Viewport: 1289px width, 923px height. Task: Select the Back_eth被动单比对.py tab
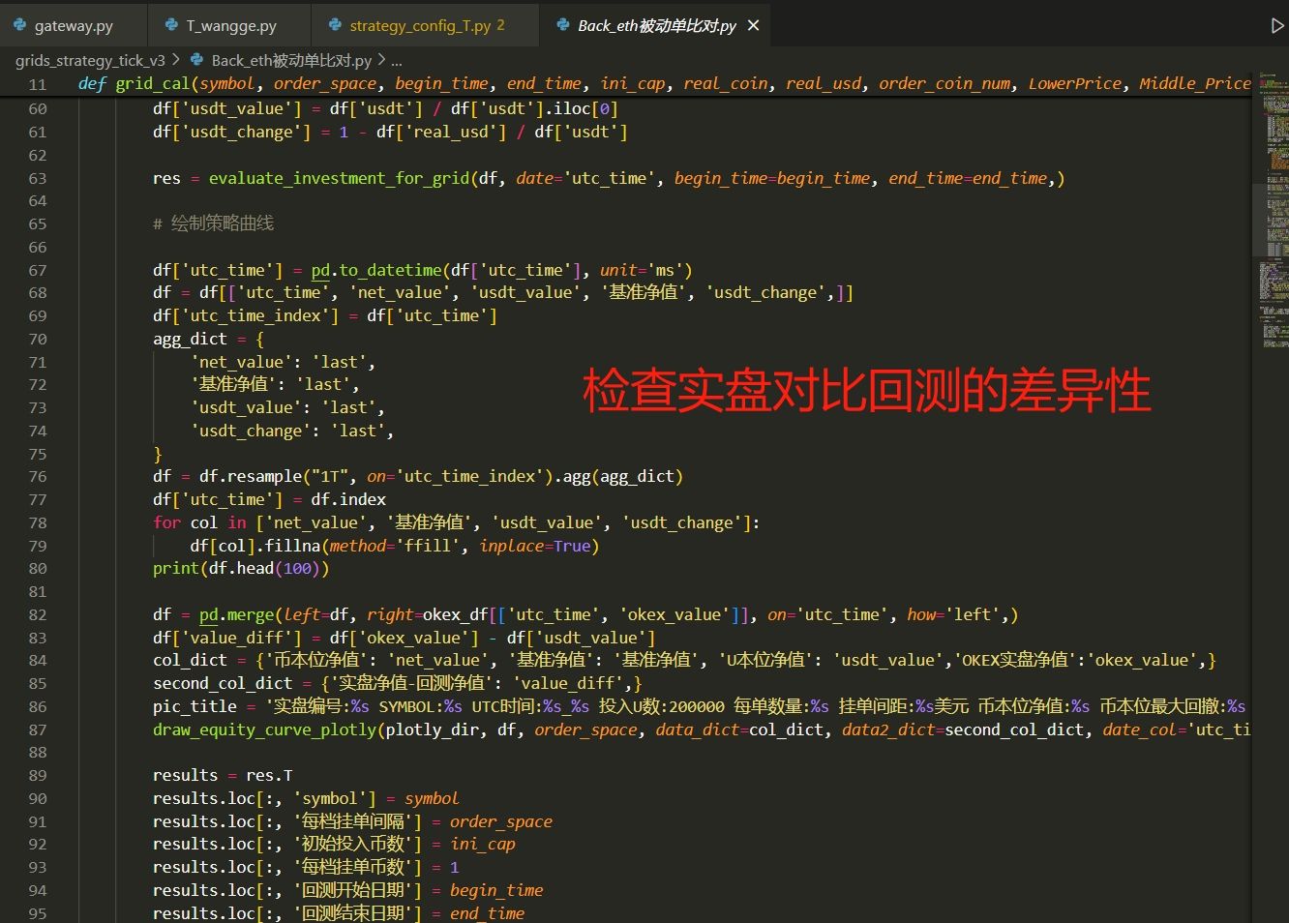click(656, 26)
